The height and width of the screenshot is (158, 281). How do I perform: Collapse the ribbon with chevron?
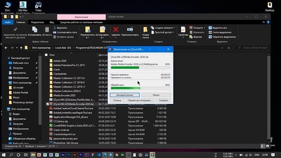point(263,22)
